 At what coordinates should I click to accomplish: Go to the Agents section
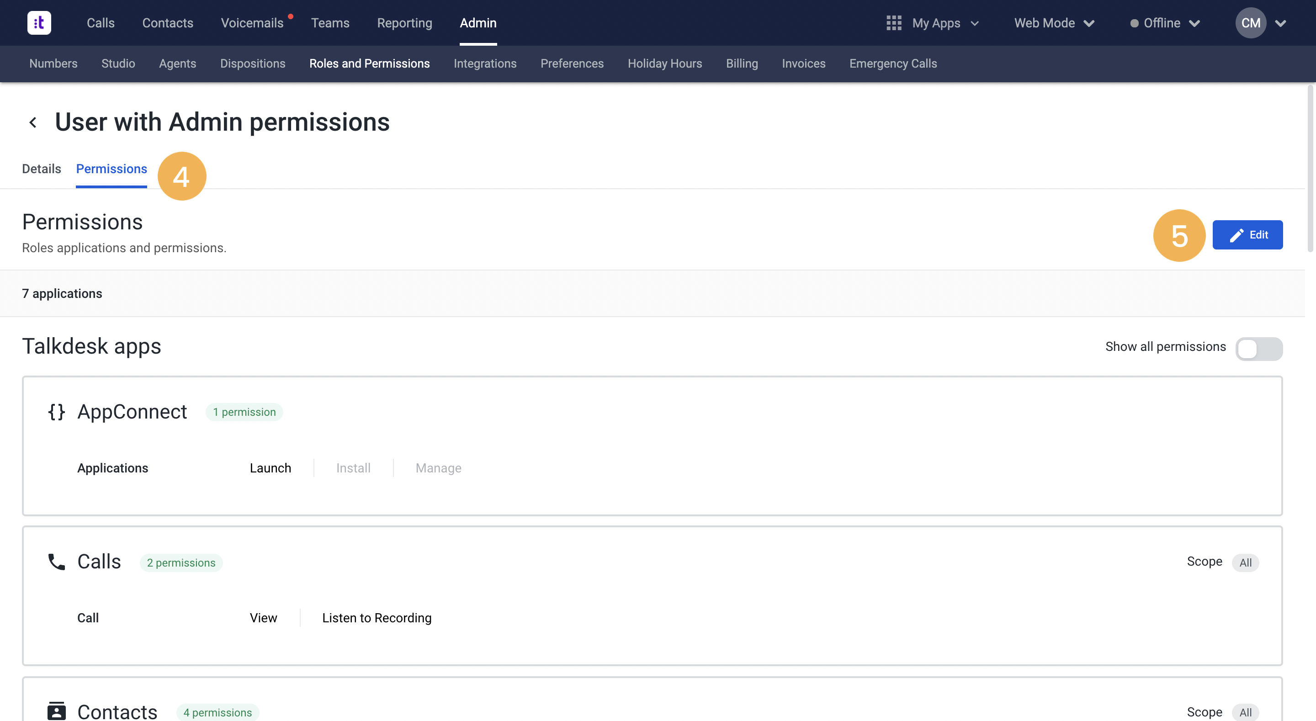coord(177,64)
